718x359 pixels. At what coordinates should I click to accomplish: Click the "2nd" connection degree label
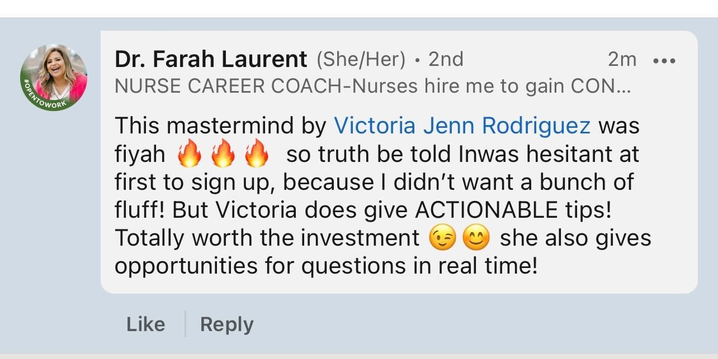click(446, 59)
